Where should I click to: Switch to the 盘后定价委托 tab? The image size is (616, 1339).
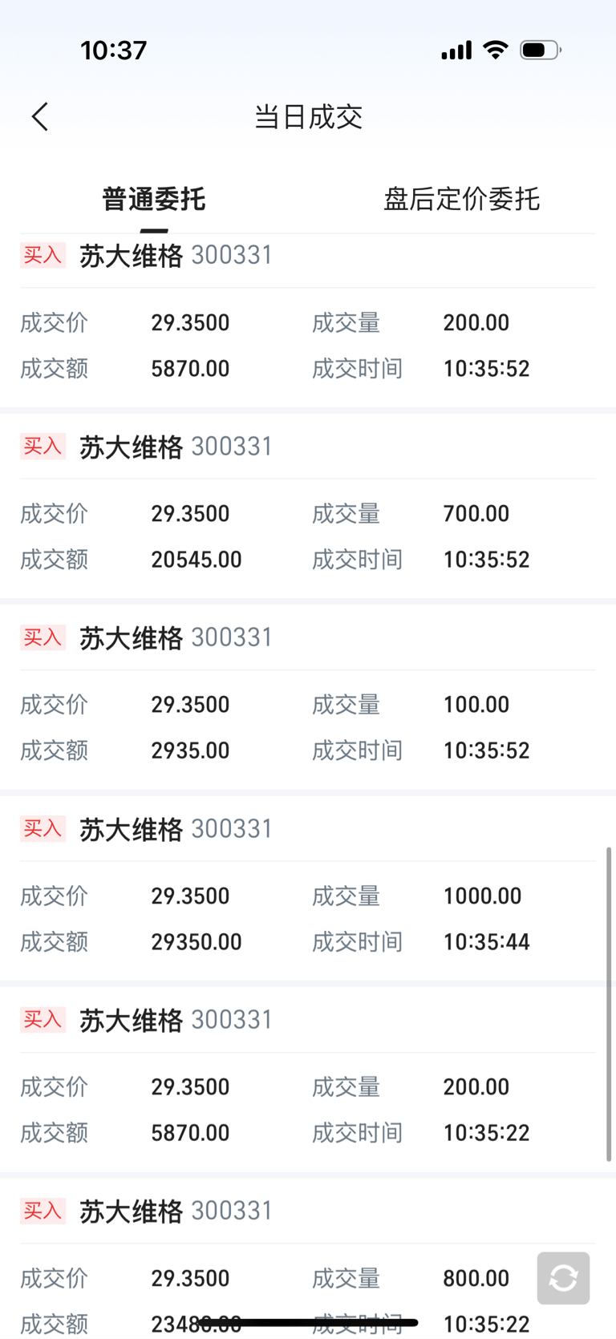[461, 199]
